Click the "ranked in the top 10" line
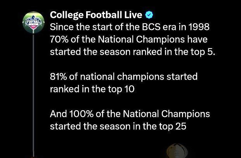The width and height of the screenshot is (241, 158). [92, 89]
